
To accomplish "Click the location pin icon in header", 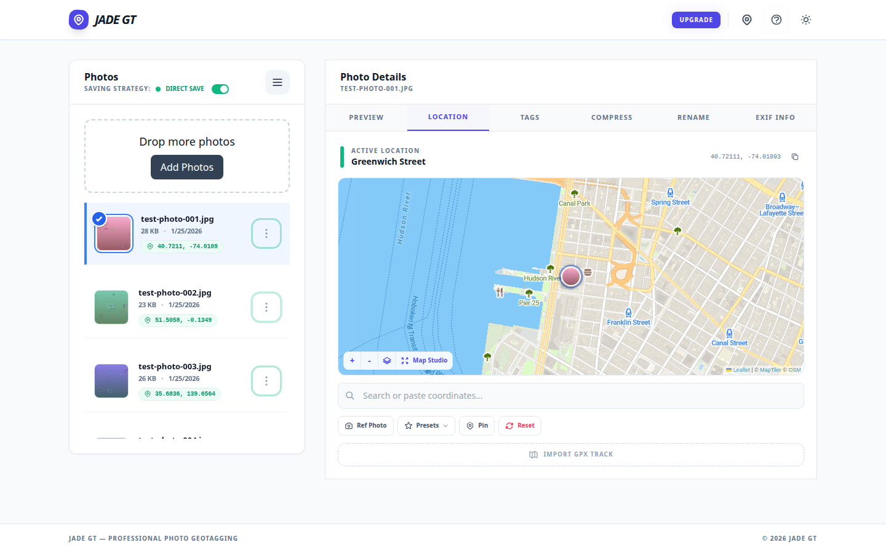I will [747, 20].
